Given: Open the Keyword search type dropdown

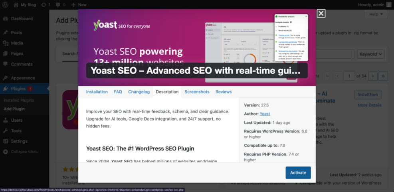Looking at the screenshot, I should (x=371, y=54).
